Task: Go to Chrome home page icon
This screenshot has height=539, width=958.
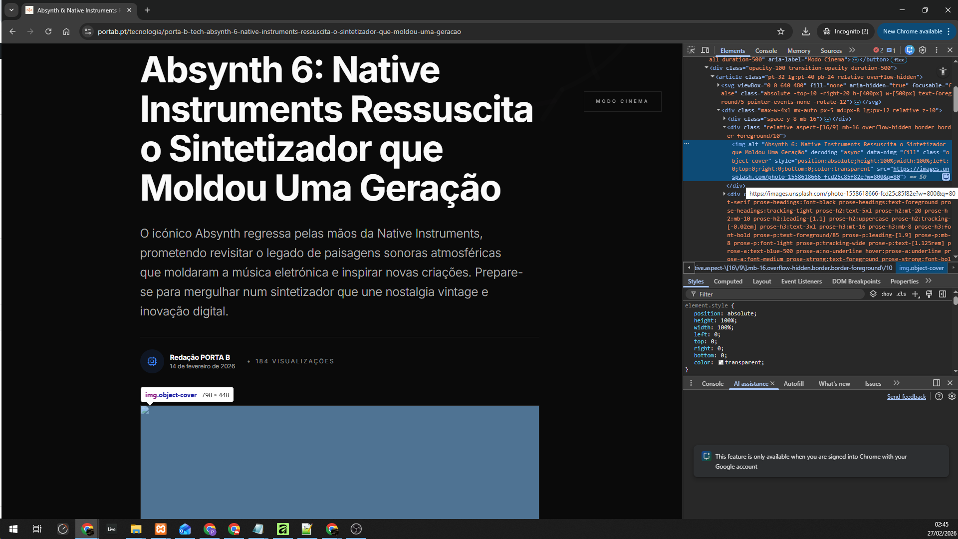Action: (x=66, y=31)
